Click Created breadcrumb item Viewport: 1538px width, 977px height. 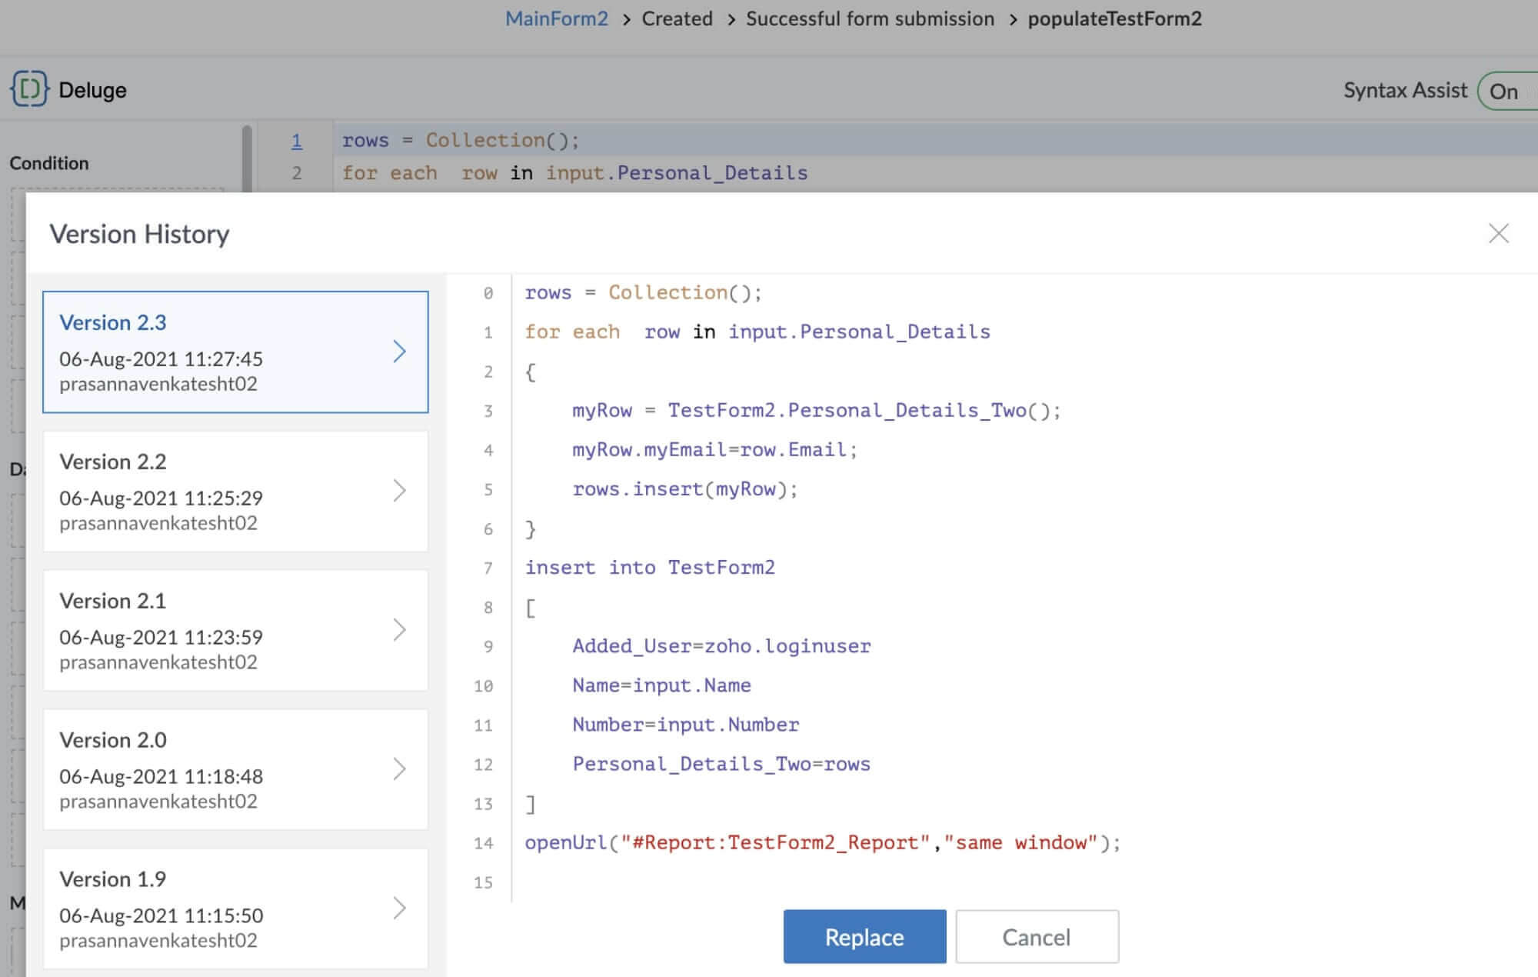[x=677, y=18]
